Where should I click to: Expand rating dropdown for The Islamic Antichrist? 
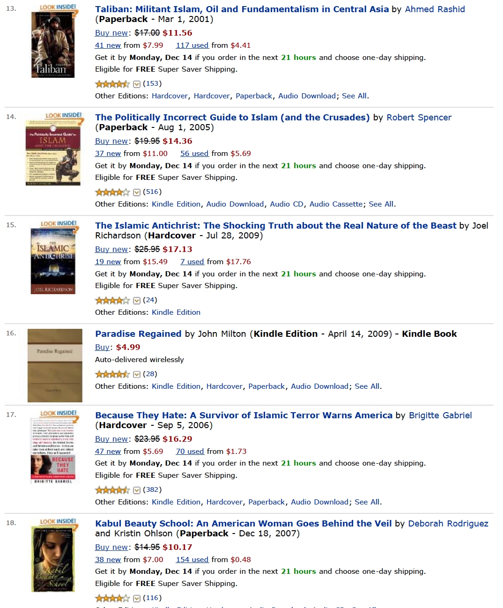click(x=137, y=301)
